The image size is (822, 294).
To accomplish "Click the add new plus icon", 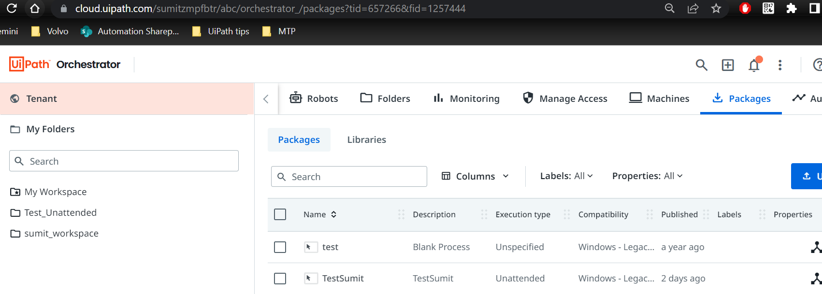I will point(728,65).
